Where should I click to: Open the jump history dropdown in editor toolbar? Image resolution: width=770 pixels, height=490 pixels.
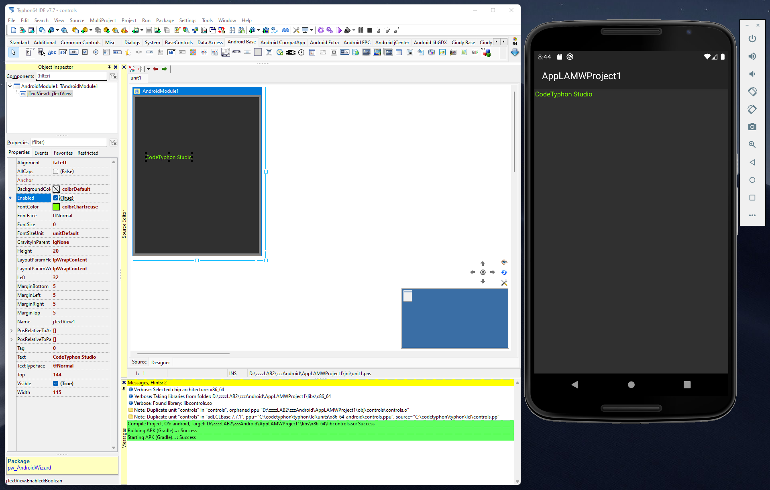click(148, 69)
